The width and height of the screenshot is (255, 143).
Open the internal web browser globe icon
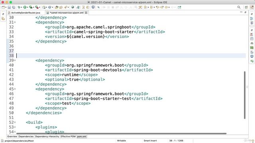[73, 7]
